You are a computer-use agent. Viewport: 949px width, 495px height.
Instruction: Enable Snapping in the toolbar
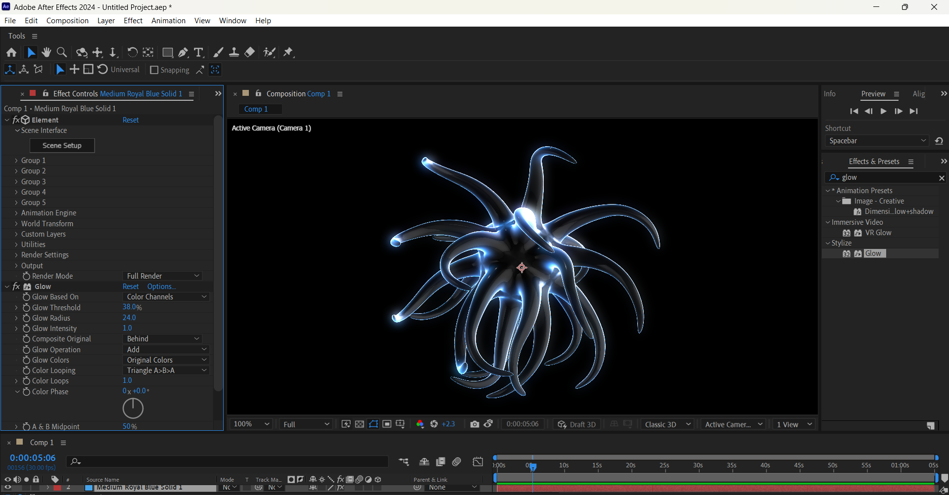(154, 70)
